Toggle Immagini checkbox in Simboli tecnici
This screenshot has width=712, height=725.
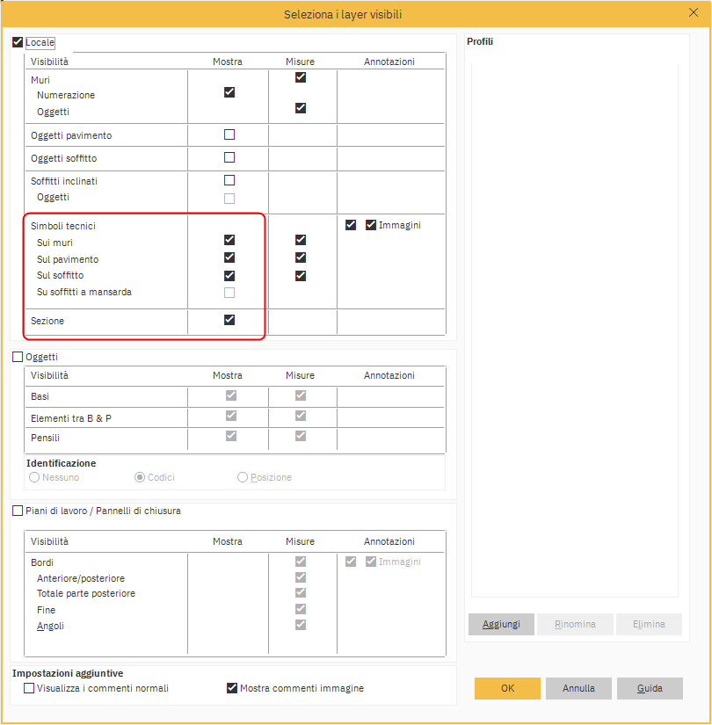coord(371,225)
